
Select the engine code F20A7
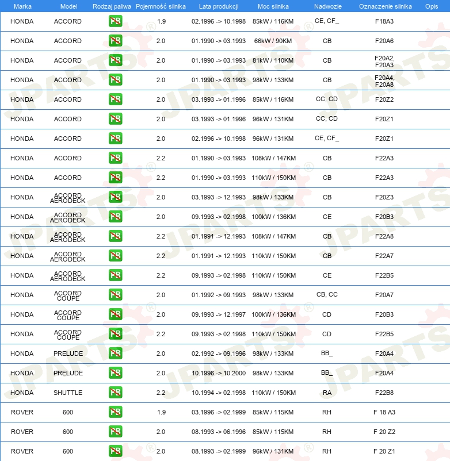(x=384, y=295)
